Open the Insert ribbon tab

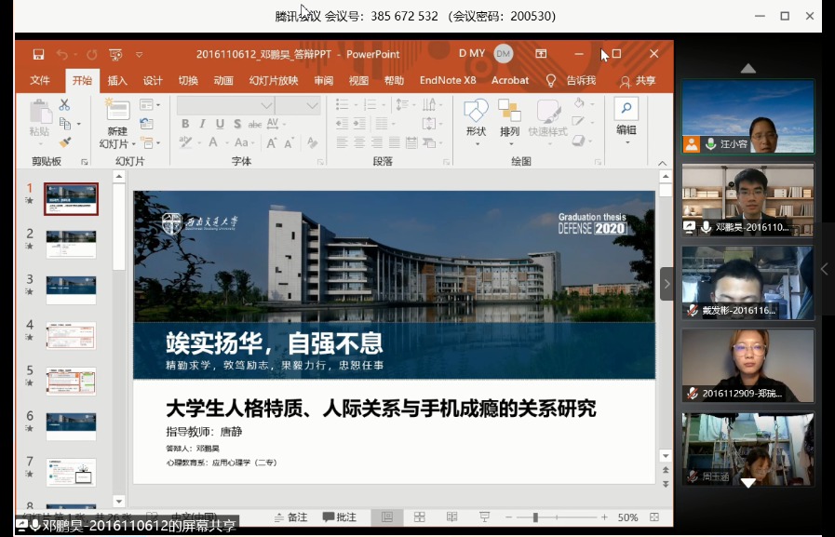pyautogui.click(x=117, y=81)
